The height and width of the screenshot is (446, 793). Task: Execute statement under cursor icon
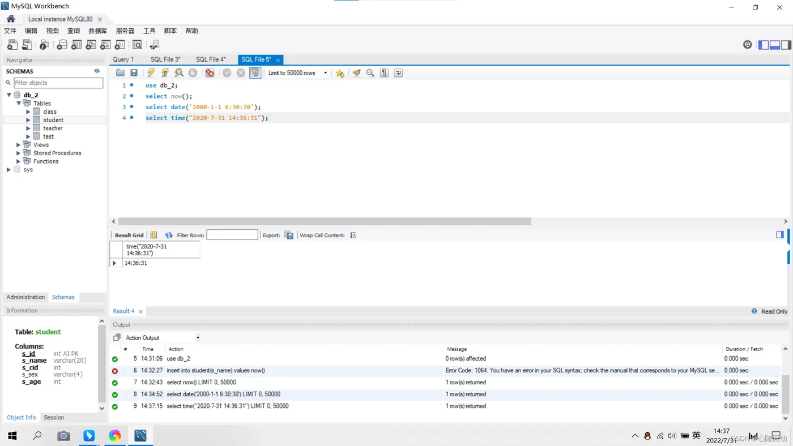point(165,73)
